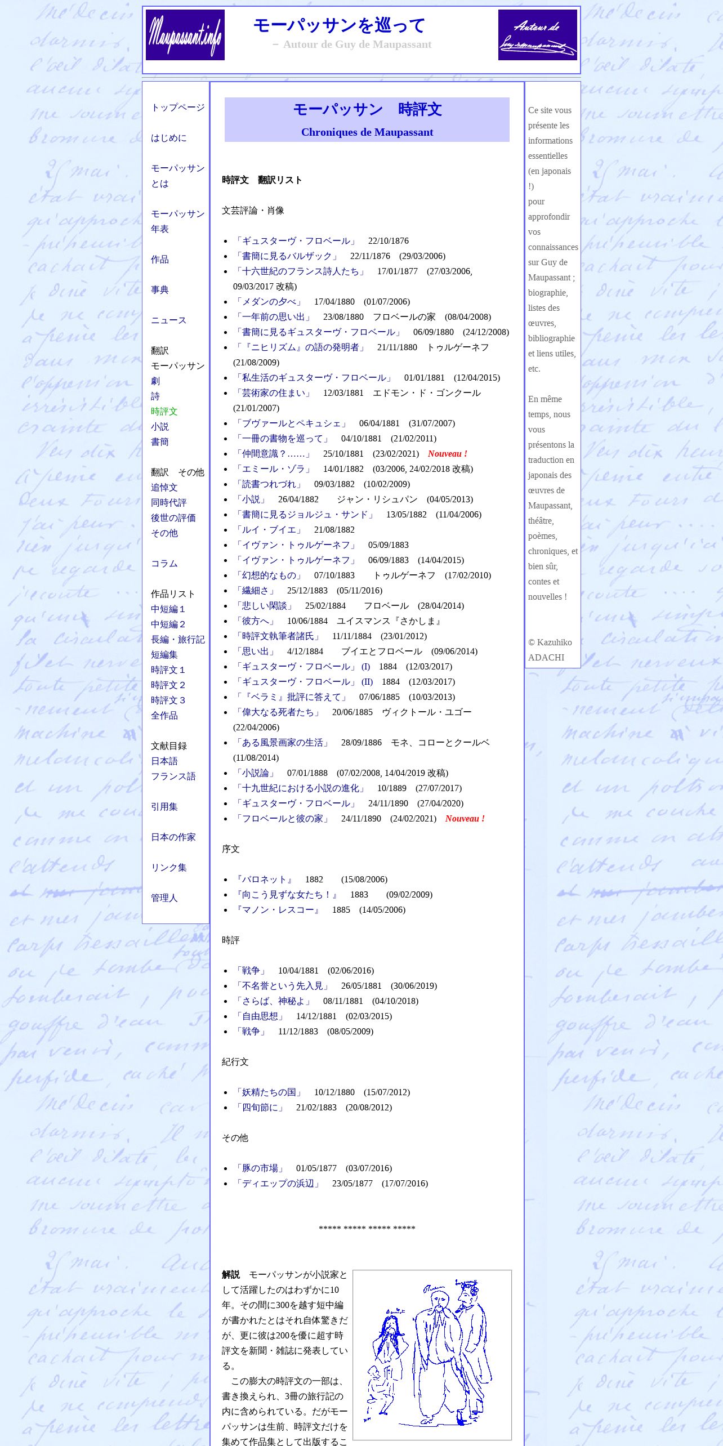Viewport: 723px width, 1446px height.
Task: Open 「エミール・ゾラ」 article
Action: (x=274, y=469)
